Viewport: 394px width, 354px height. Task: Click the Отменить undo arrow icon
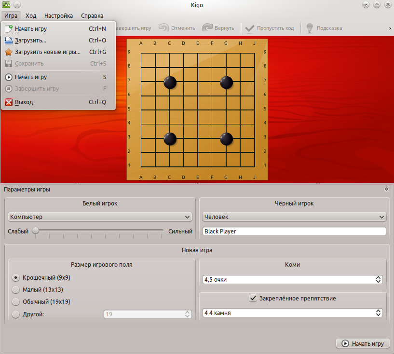point(163,27)
